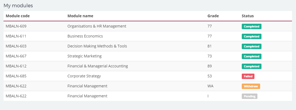Image resolution: width=296 pixels, height=110 pixels.
Task: Click the Completed badge for Decision Making Methods
Action: click(x=251, y=46)
